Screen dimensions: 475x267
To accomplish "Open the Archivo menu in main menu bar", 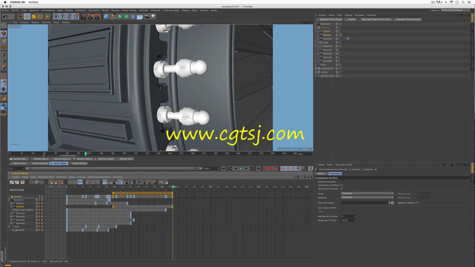I will click(5, 10).
